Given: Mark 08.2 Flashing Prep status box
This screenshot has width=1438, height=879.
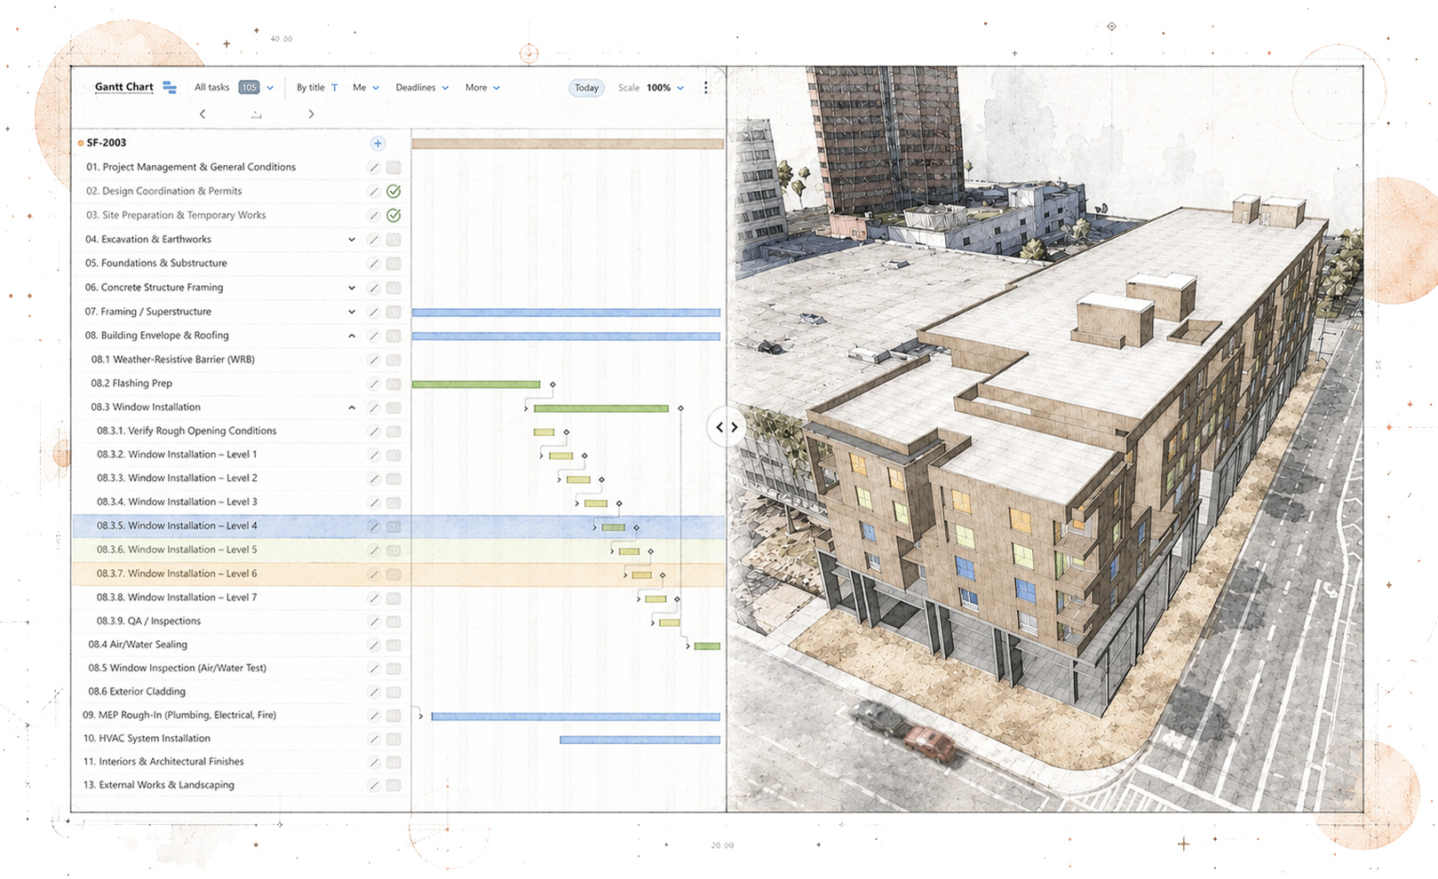Looking at the screenshot, I should 393,384.
